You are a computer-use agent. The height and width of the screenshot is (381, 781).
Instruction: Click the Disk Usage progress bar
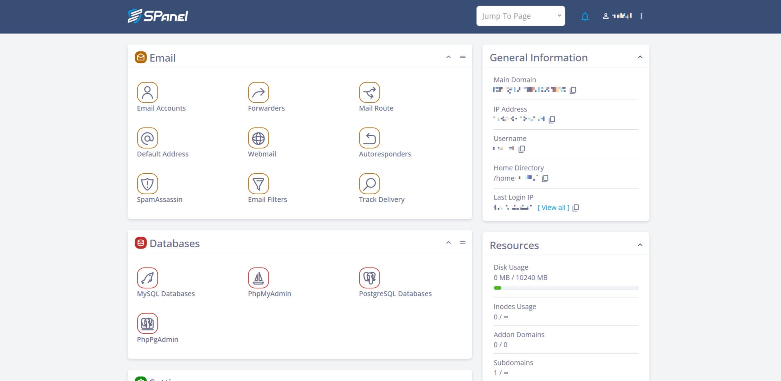coord(566,288)
